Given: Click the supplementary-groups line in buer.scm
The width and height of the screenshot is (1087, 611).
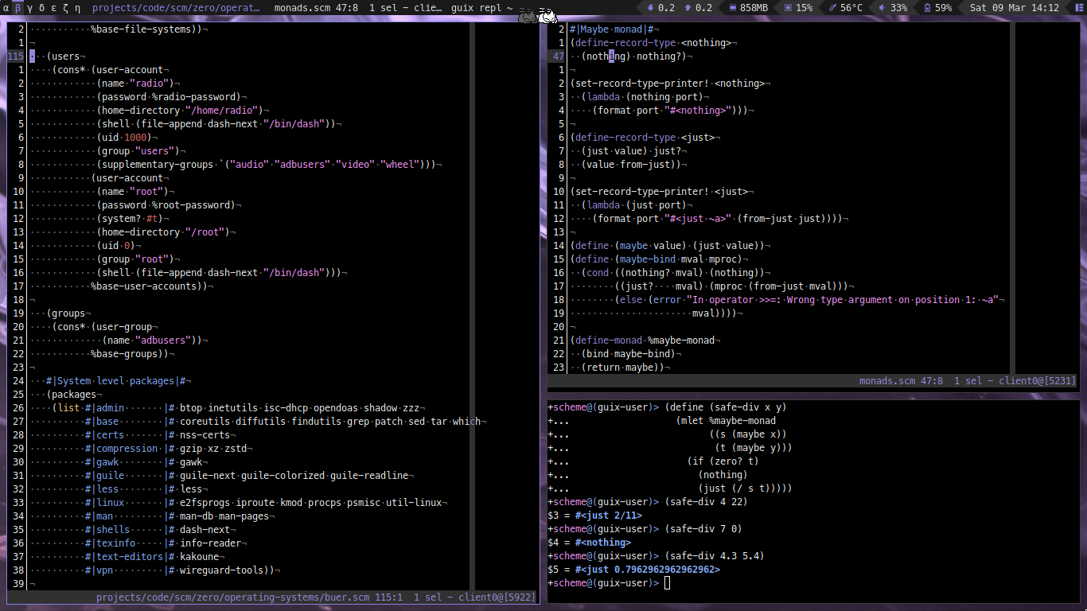Looking at the screenshot, I should 266,165.
